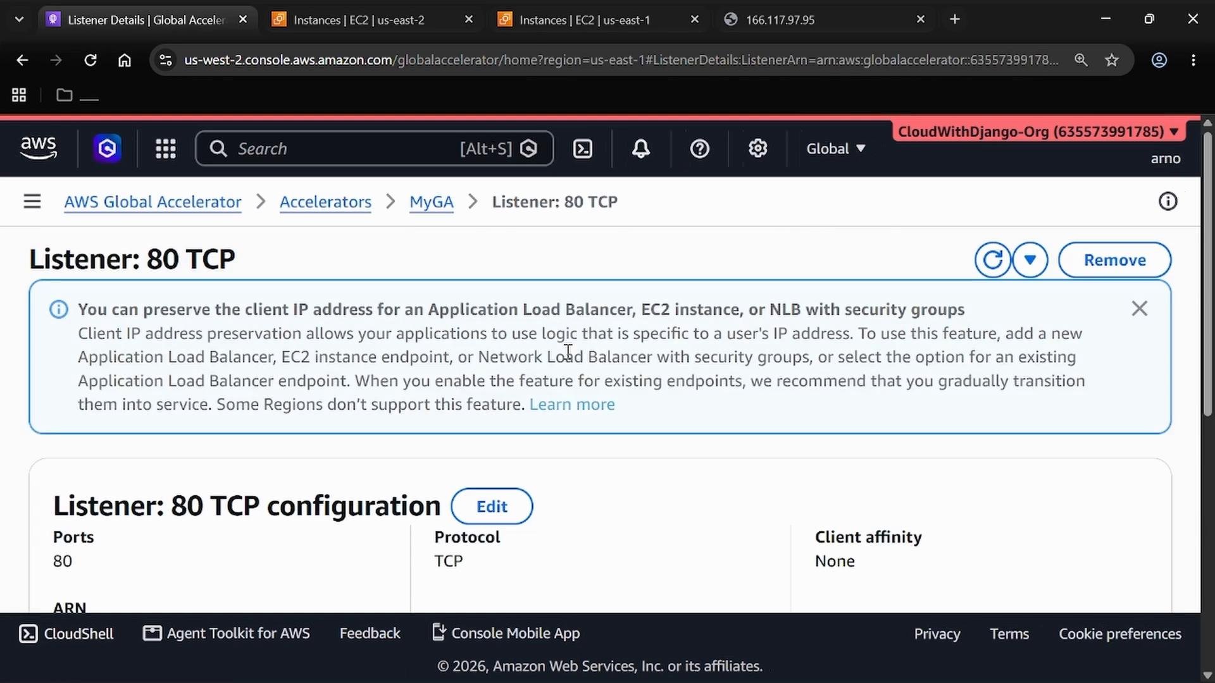Viewport: 1215px width, 683px height.
Task: Follow the AWS Global Accelerator breadcrumb
Action: click(x=153, y=202)
